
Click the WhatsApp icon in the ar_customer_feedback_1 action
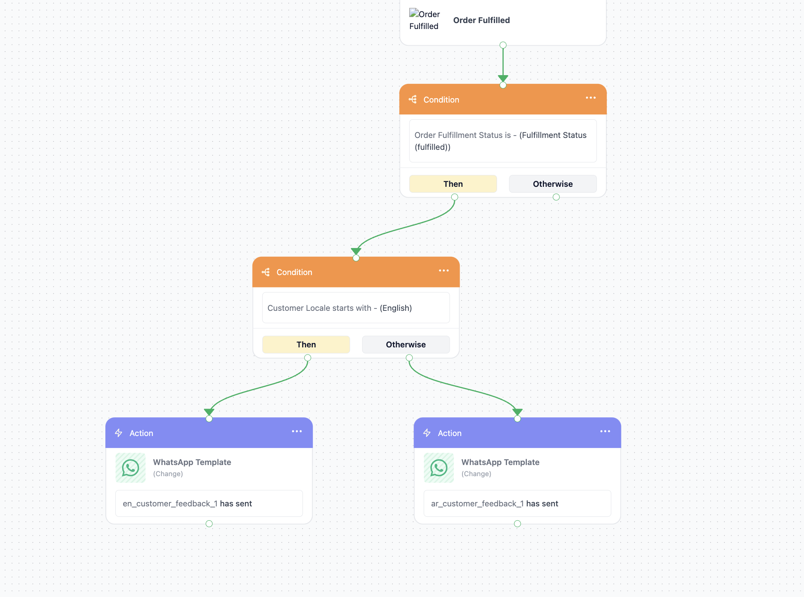pyautogui.click(x=439, y=468)
